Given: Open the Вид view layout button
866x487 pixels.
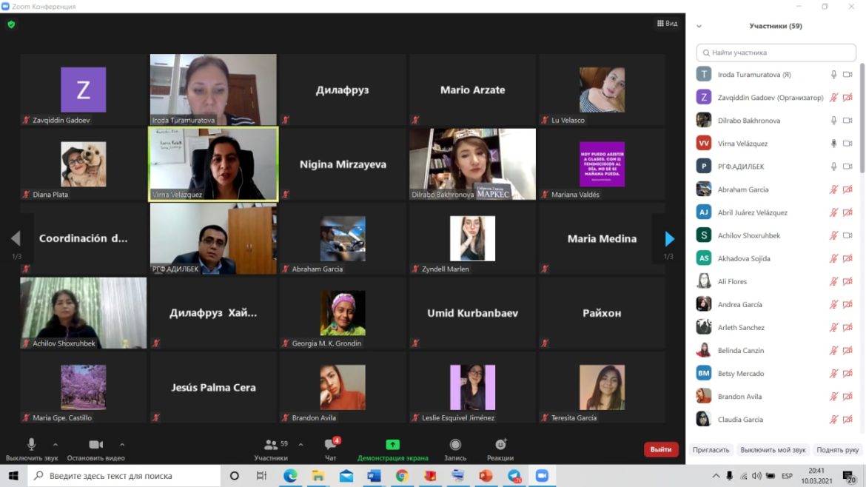Looking at the screenshot, I should [667, 24].
